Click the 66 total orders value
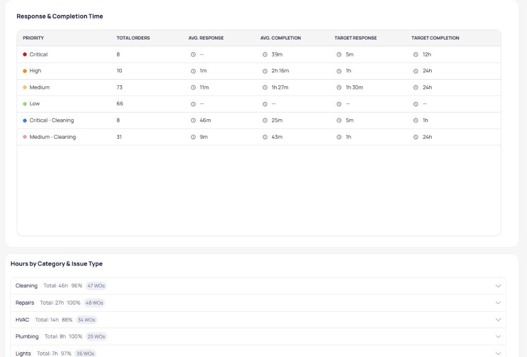The height and width of the screenshot is (357, 527). (120, 104)
